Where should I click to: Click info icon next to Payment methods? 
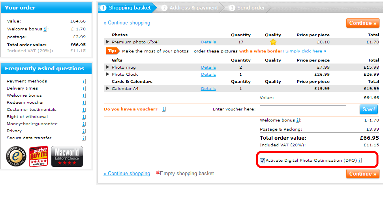tap(84, 81)
